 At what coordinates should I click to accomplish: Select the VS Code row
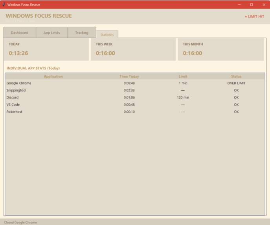point(135,104)
